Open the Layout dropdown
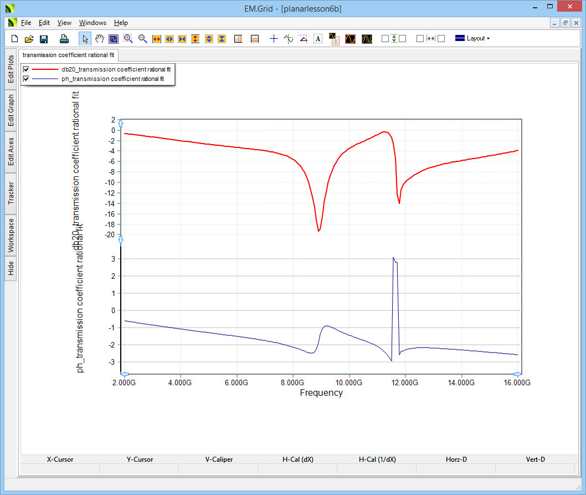Viewport: 586px width, 495px height. (x=472, y=39)
